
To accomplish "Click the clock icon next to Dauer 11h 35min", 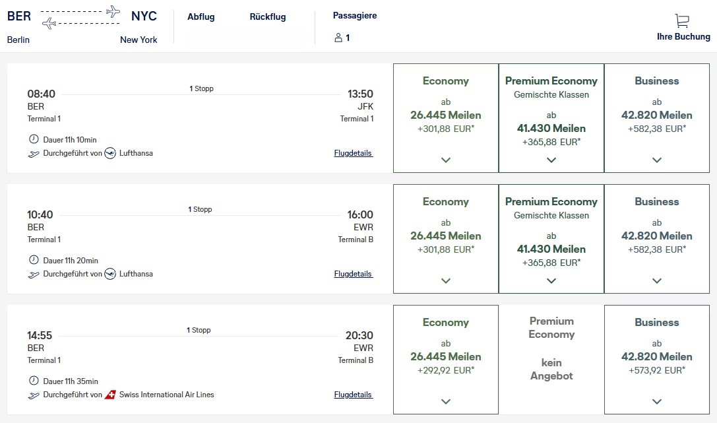I will 34,379.
